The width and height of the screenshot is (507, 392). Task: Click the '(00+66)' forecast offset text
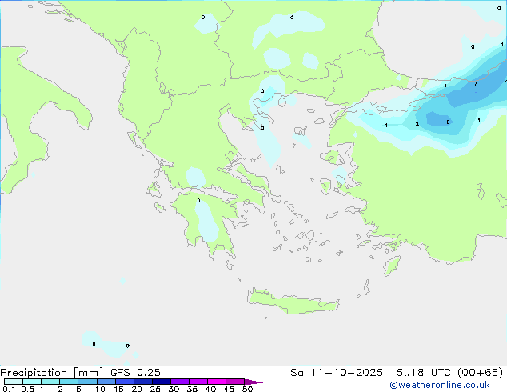(481, 372)
